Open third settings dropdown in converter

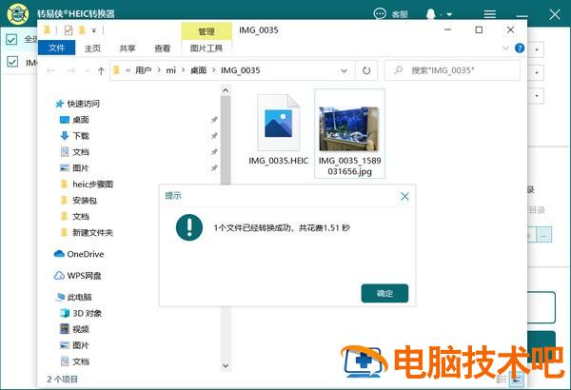[537, 95]
